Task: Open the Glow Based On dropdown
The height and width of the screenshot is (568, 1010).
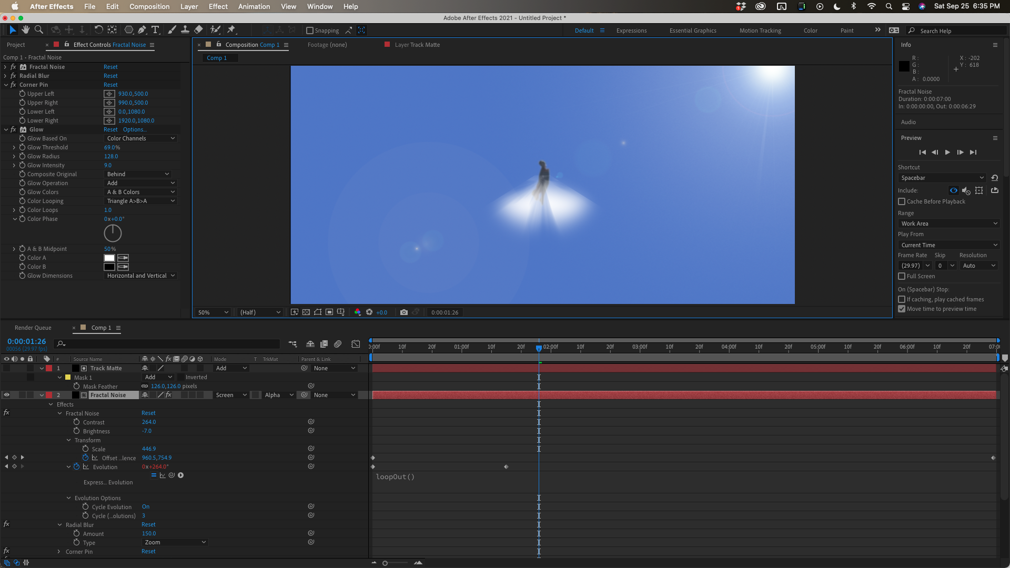Action: (x=140, y=138)
